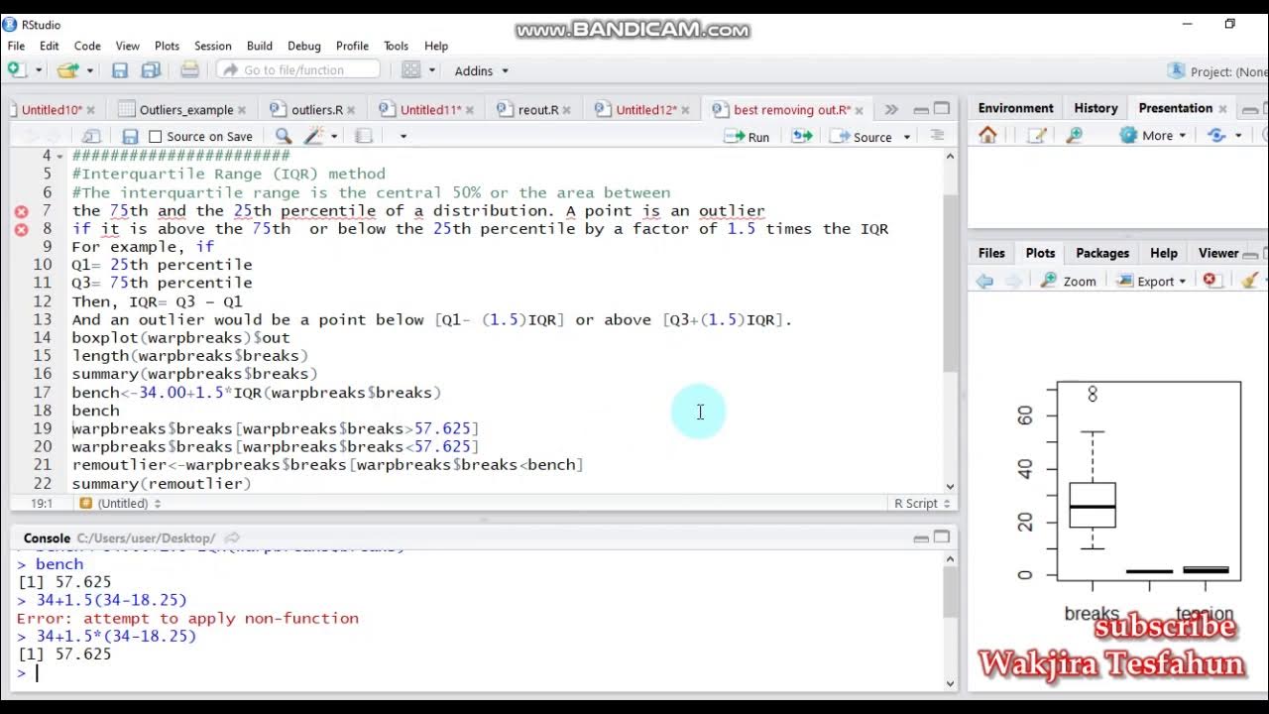Image resolution: width=1269 pixels, height=714 pixels.
Task: Click the compile report notebook icon
Action: 364,137
